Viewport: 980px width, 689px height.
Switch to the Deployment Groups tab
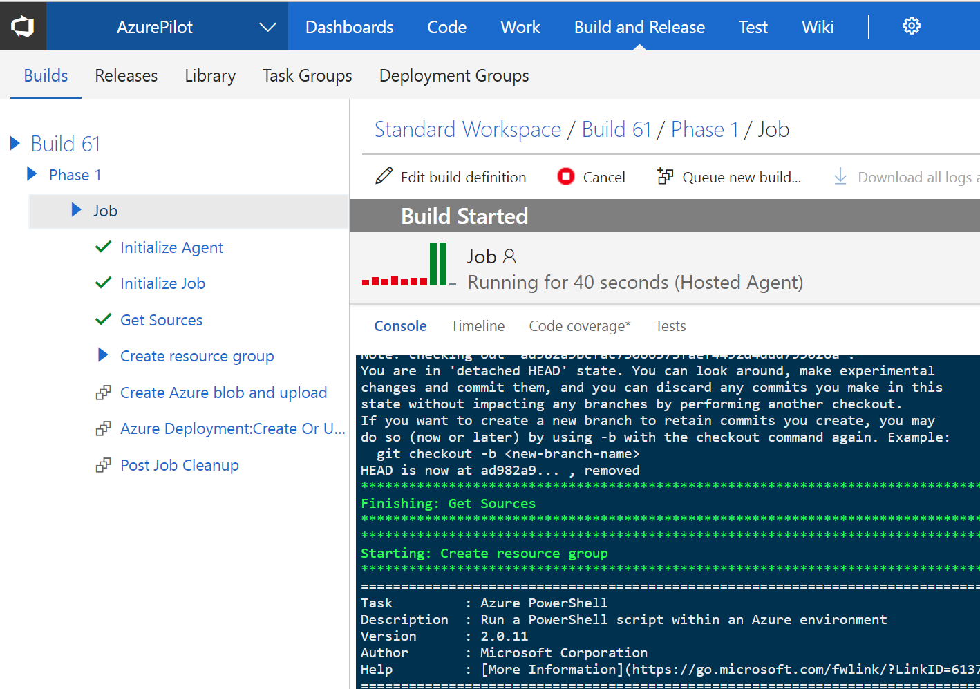pyautogui.click(x=454, y=75)
